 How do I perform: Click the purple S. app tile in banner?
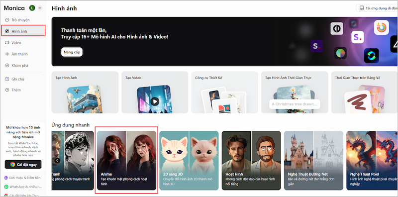316,46
